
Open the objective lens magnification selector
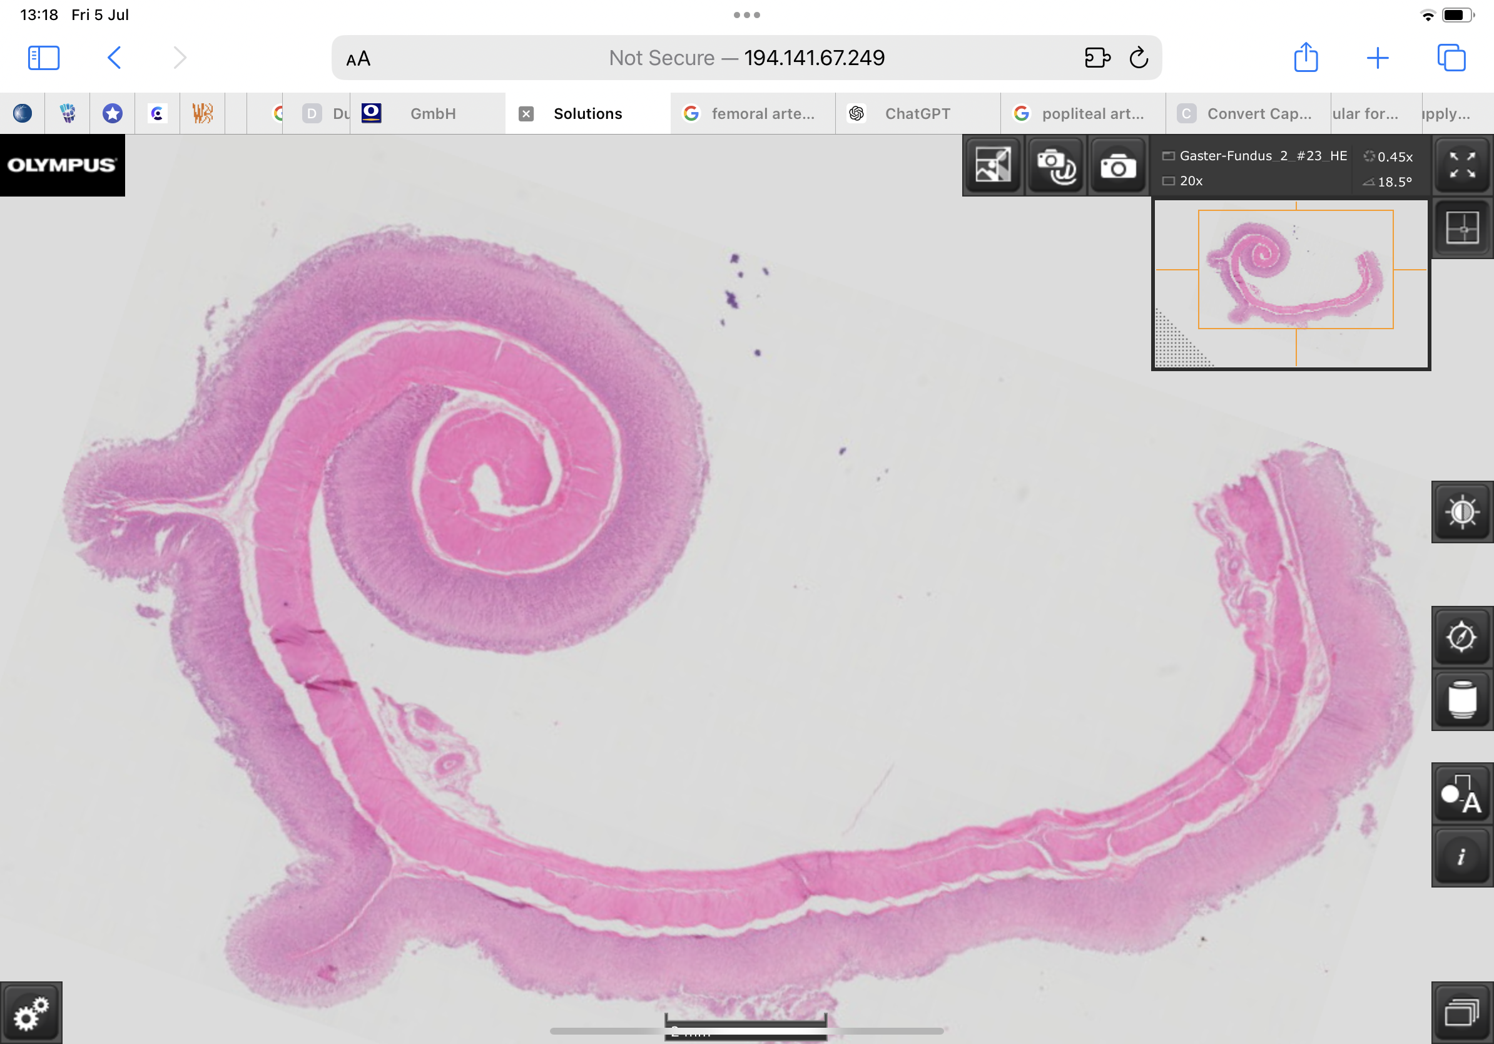[1461, 700]
